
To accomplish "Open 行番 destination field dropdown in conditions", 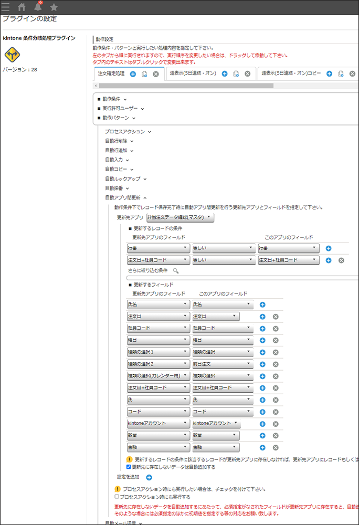I will 159,248.
